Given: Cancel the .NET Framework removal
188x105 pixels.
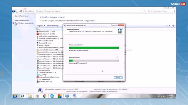Looking at the screenshot, I should coord(118,78).
